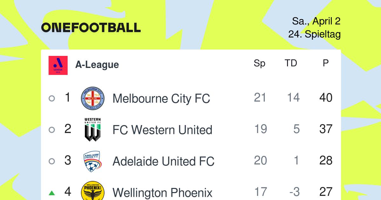Click the unchanged-position circle beside rank 1

pos(52,98)
